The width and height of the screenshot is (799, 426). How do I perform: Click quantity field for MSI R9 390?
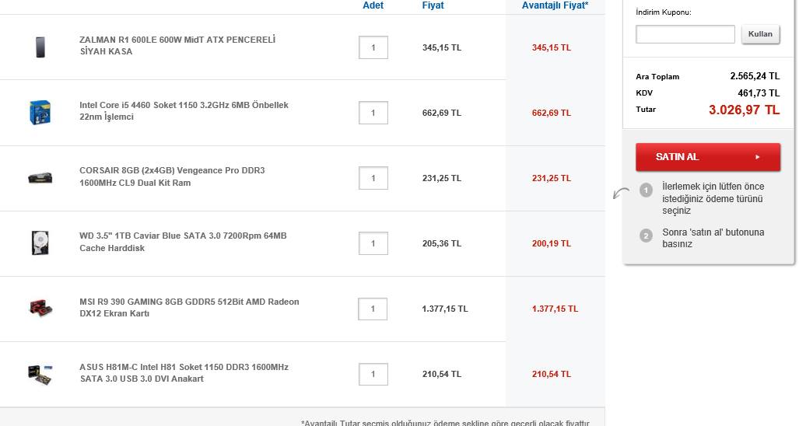373,309
